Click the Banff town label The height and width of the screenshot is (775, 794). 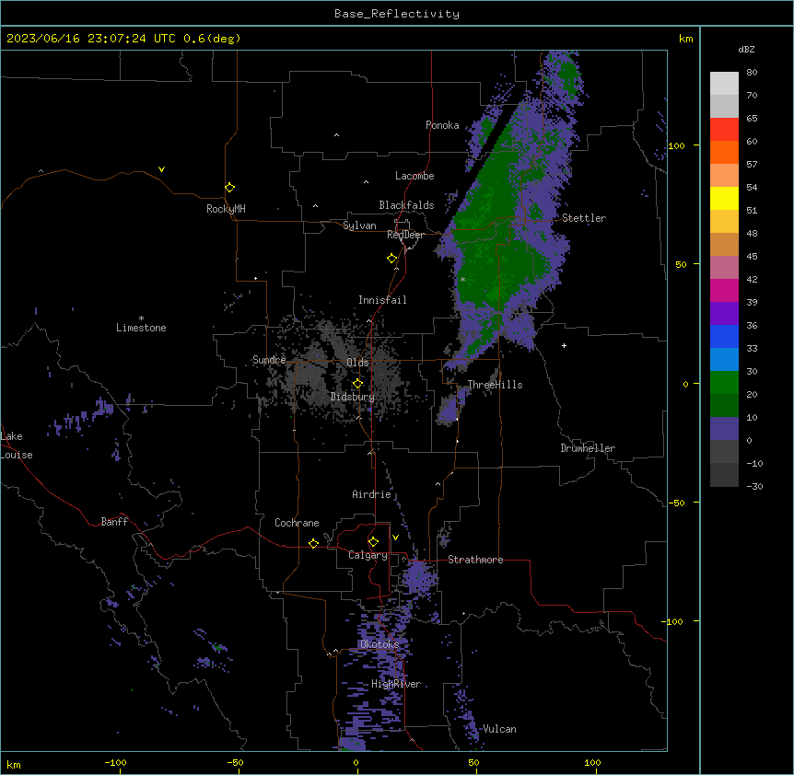pyautogui.click(x=114, y=522)
